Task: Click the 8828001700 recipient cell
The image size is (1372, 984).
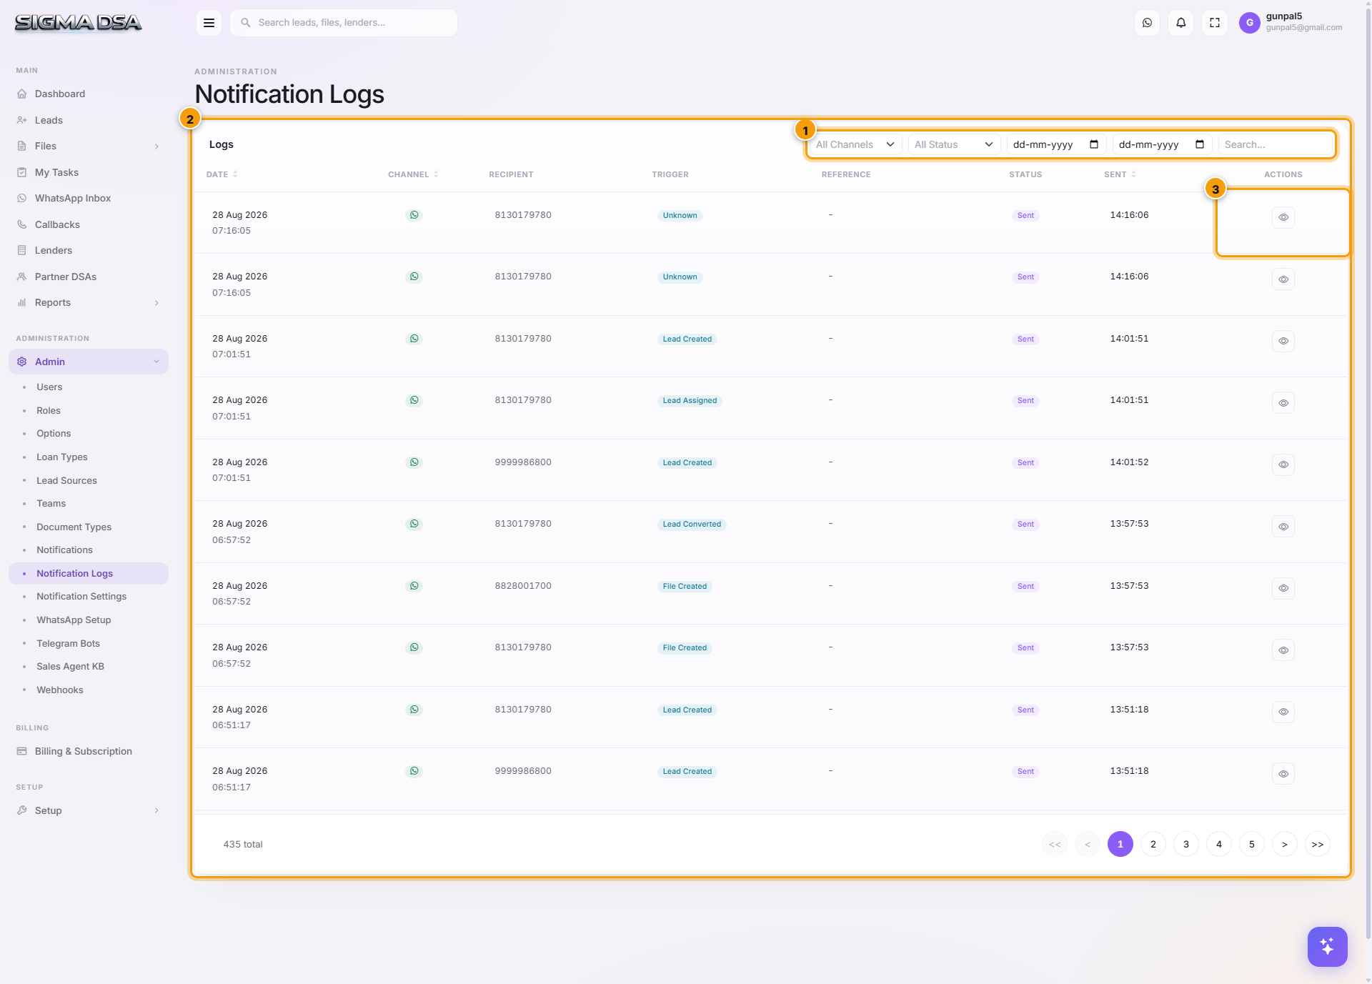Action: pyautogui.click(x=523, y=586)
